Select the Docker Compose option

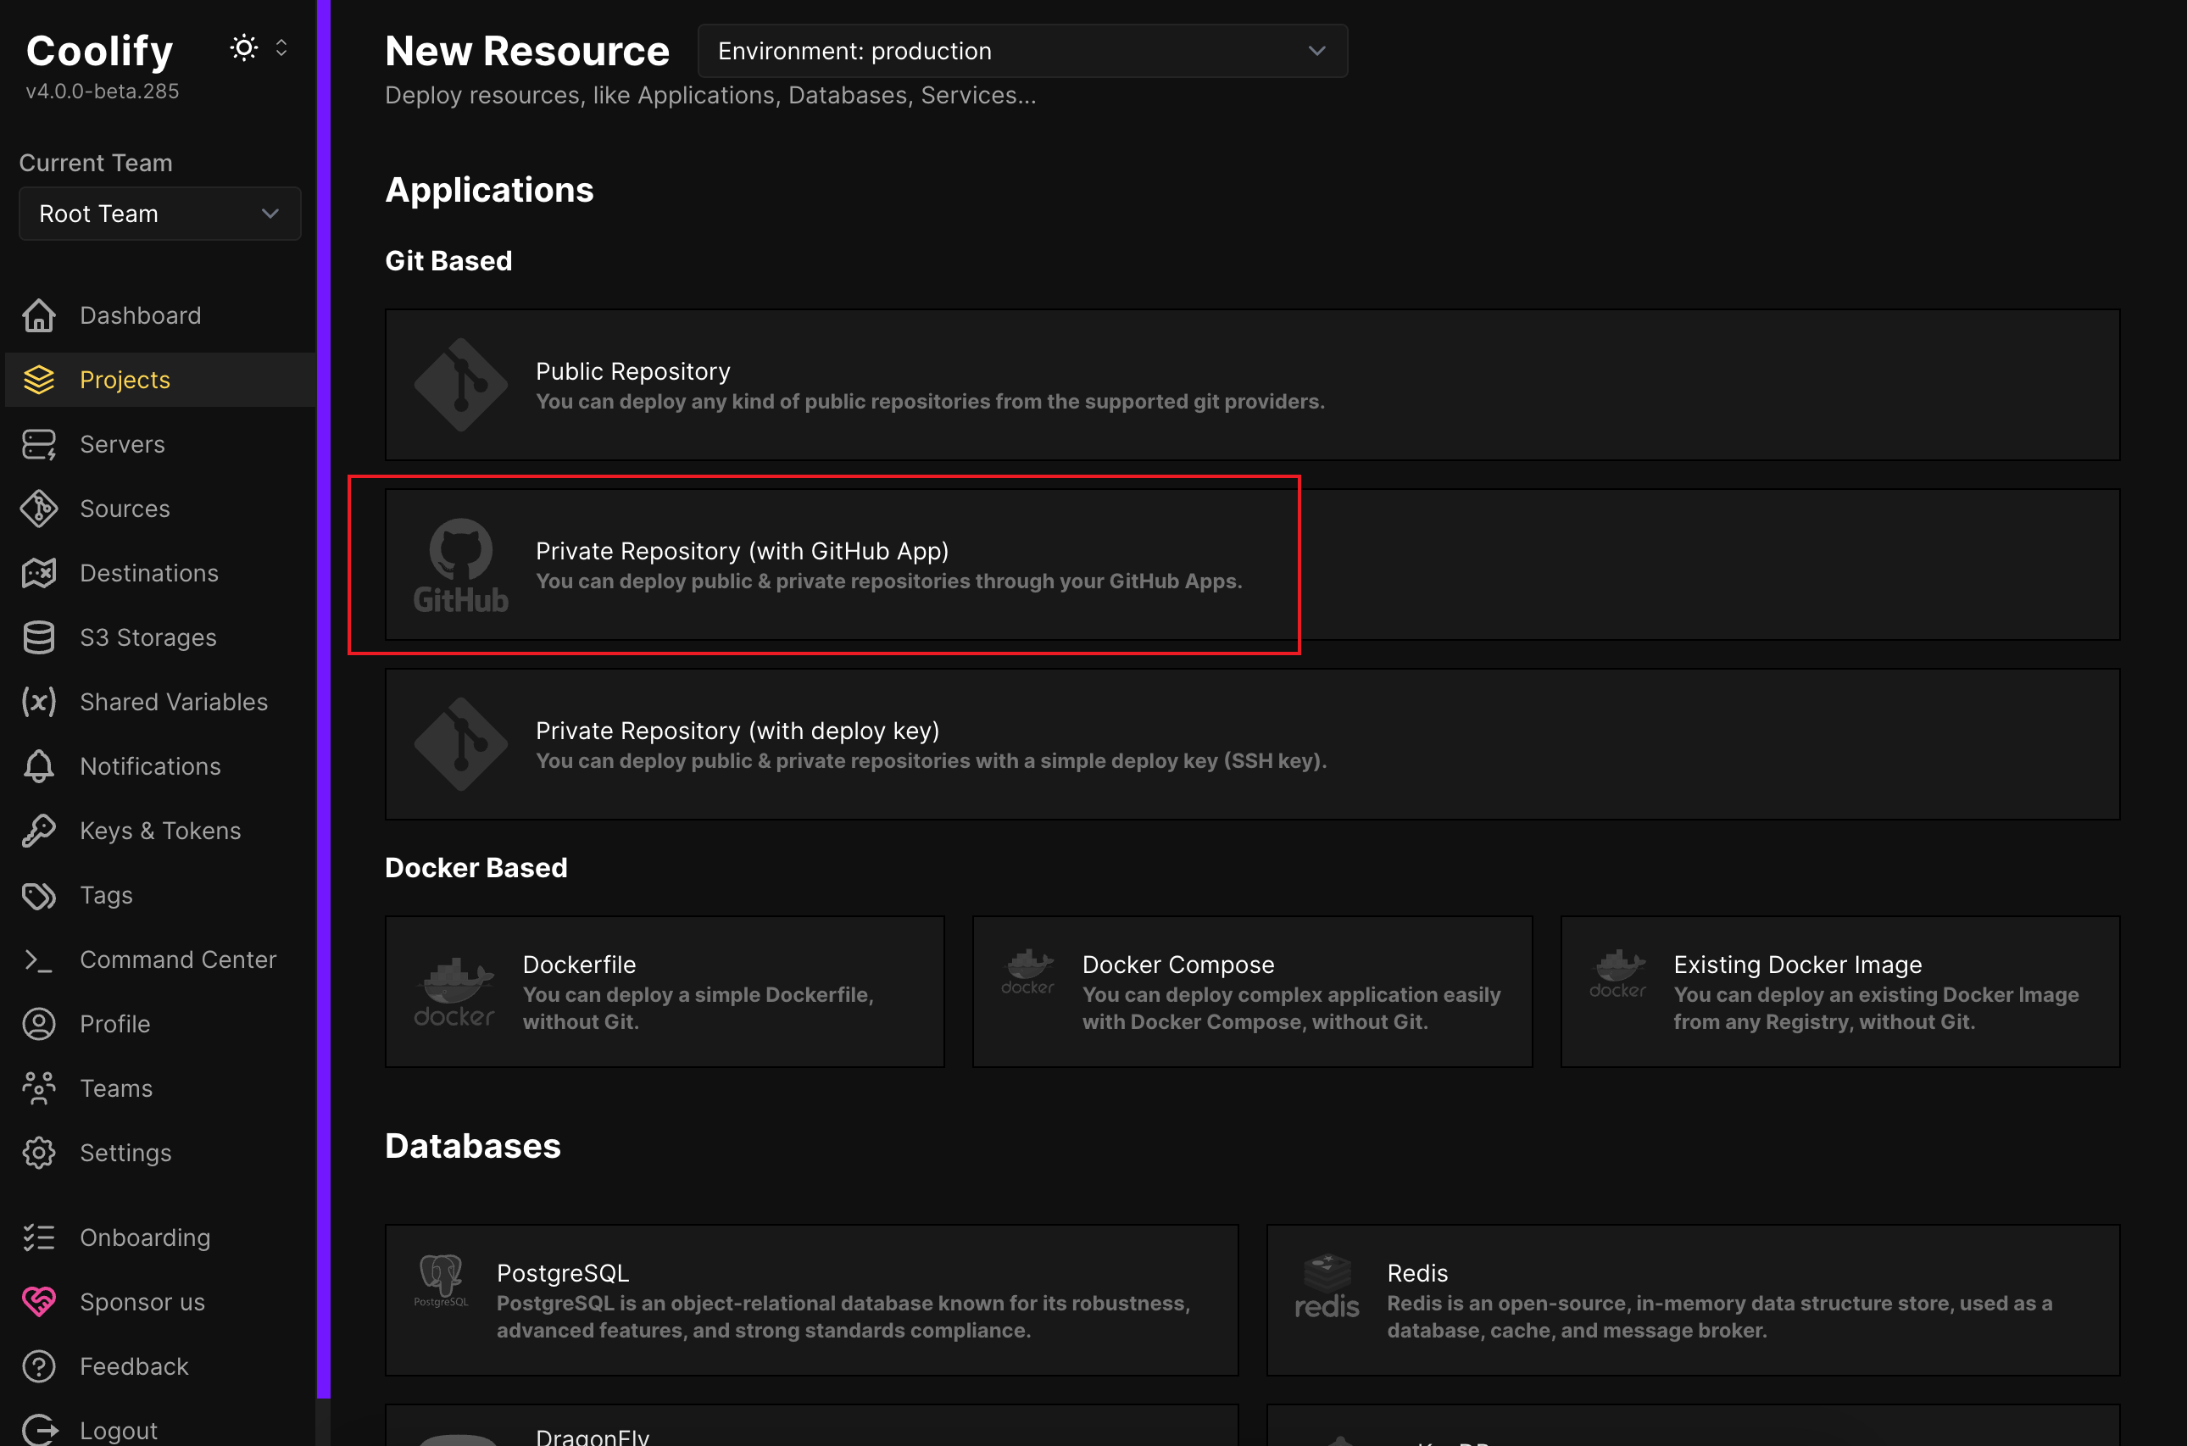point(1251,992)
